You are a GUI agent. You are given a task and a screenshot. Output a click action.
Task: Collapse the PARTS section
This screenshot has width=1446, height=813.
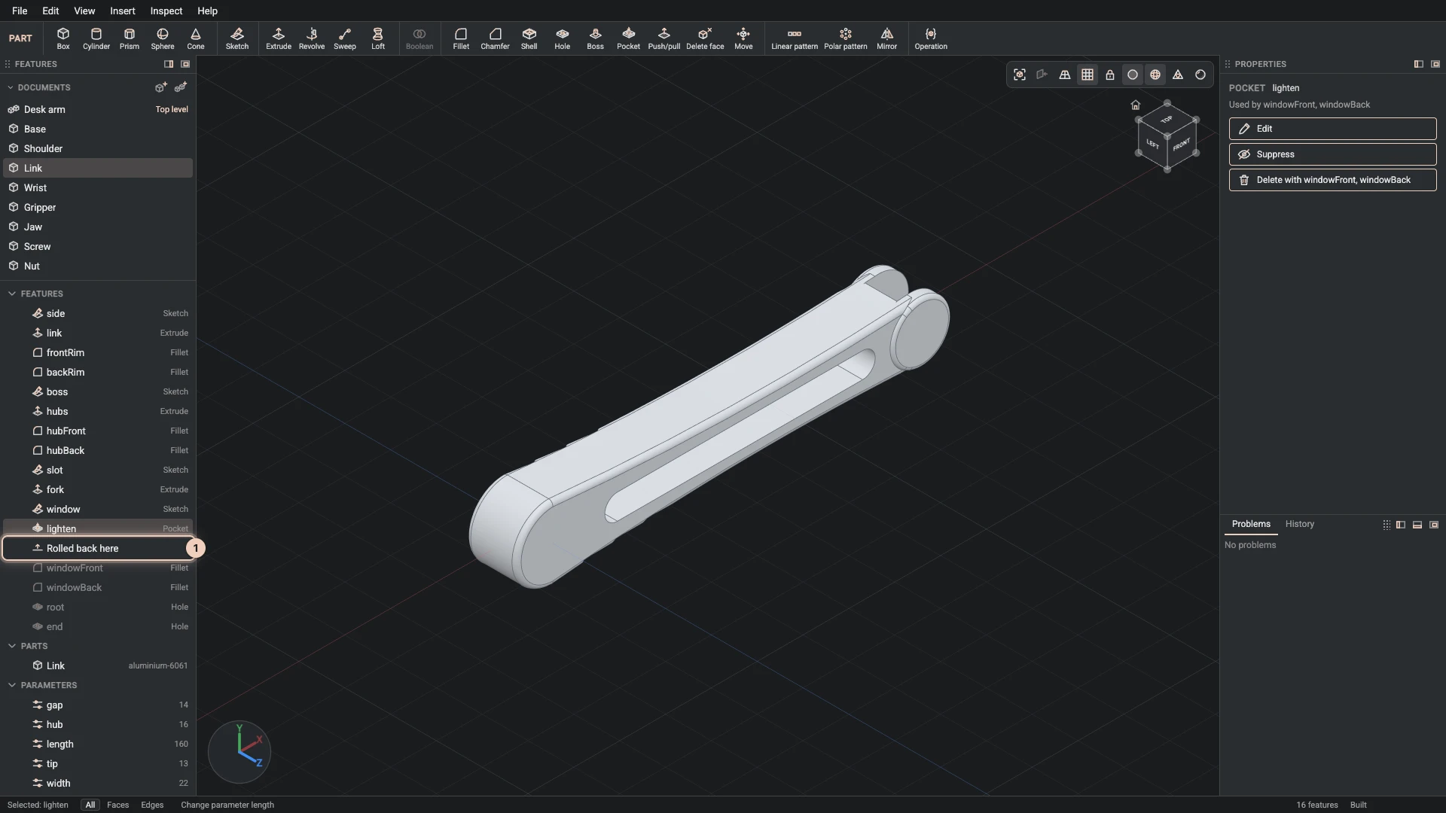12,646
